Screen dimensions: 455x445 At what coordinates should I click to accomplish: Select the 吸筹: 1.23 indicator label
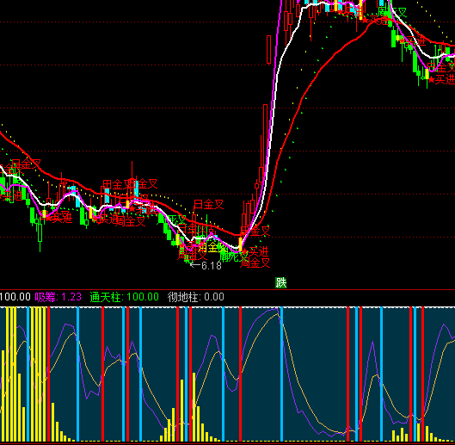pos(58,297)
